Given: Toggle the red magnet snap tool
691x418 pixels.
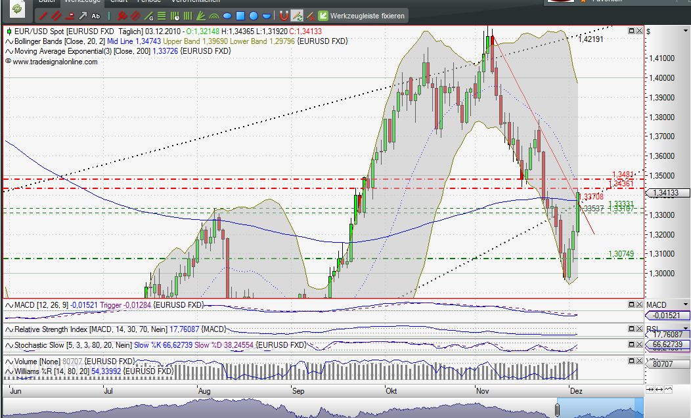Looking at the screenshot, I should [x=284, y=16].
